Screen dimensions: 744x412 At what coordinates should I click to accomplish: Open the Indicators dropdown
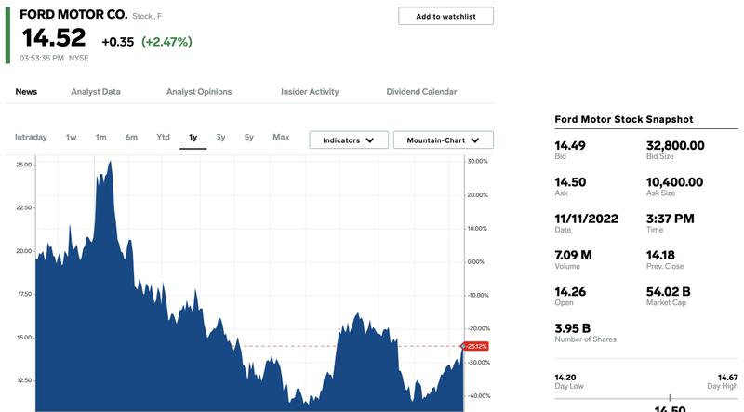click(349, 140)
